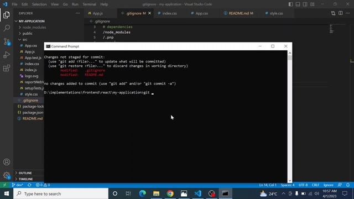Open Microsoft Edge from taskbar
Viewport: 354px width, 199px height.
click(x=143, y=193)
